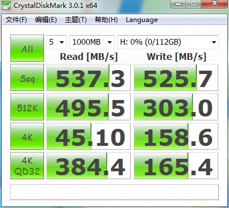Click the Read [MB/s] column header
Screen dimensions: 229x208
[x=89, y=57]
